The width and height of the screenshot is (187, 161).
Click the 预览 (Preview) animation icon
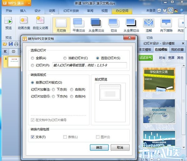click(8, 22)
